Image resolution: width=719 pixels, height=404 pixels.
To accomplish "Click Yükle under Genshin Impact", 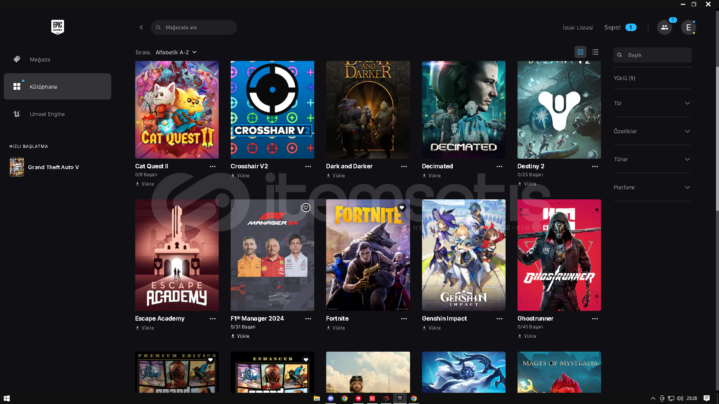I will [x=431, y=328].
